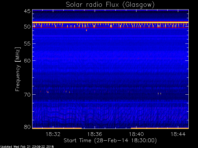
Task: Select the 50 frequency tick label
Action: click(x=27, y=27)
